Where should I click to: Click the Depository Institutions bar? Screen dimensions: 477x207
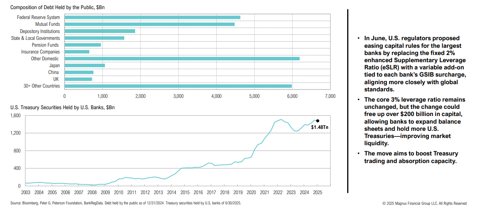99,31
